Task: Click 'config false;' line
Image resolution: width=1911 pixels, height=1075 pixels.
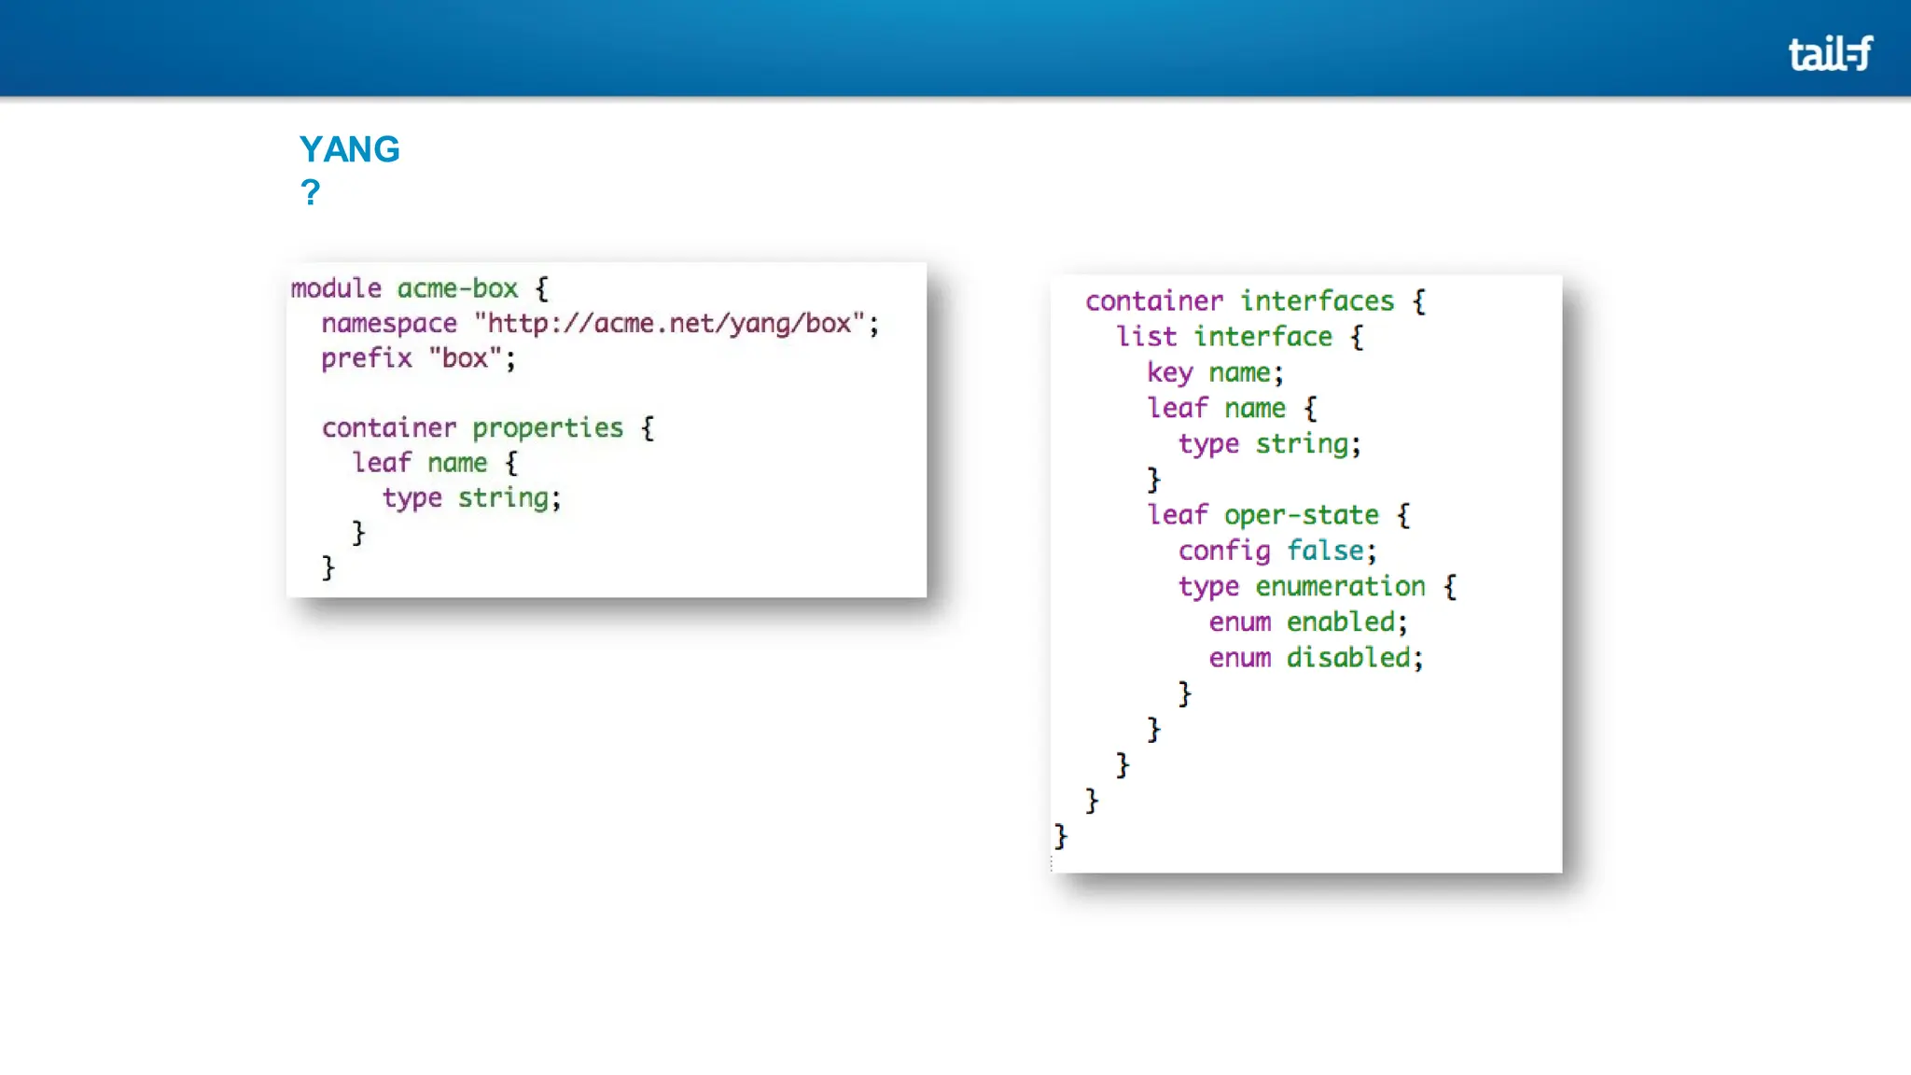Action: (1276, 551)
